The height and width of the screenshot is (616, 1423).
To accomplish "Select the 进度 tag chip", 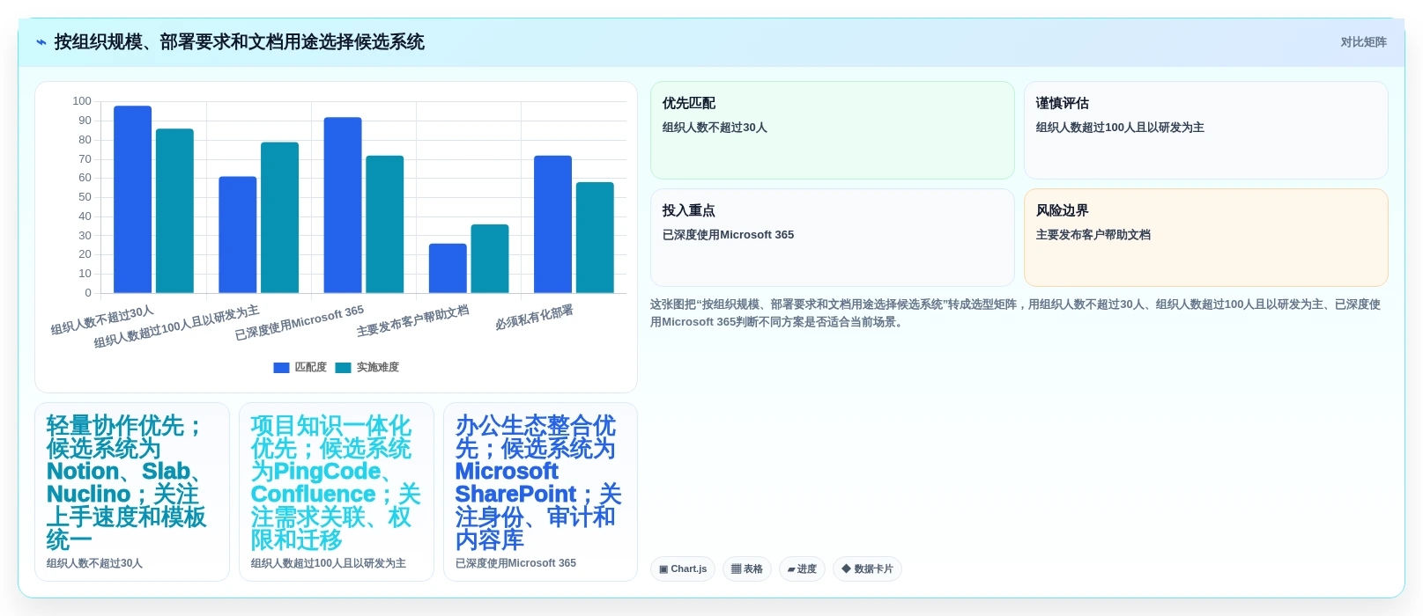I will click(802, 569).
